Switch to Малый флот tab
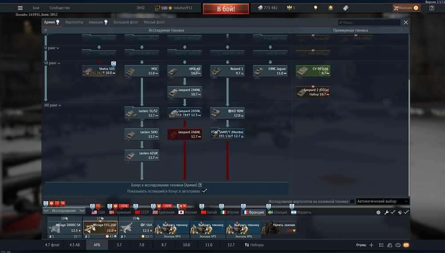Image resolution: width=445 pixels, height=253 pixels. 154,22
